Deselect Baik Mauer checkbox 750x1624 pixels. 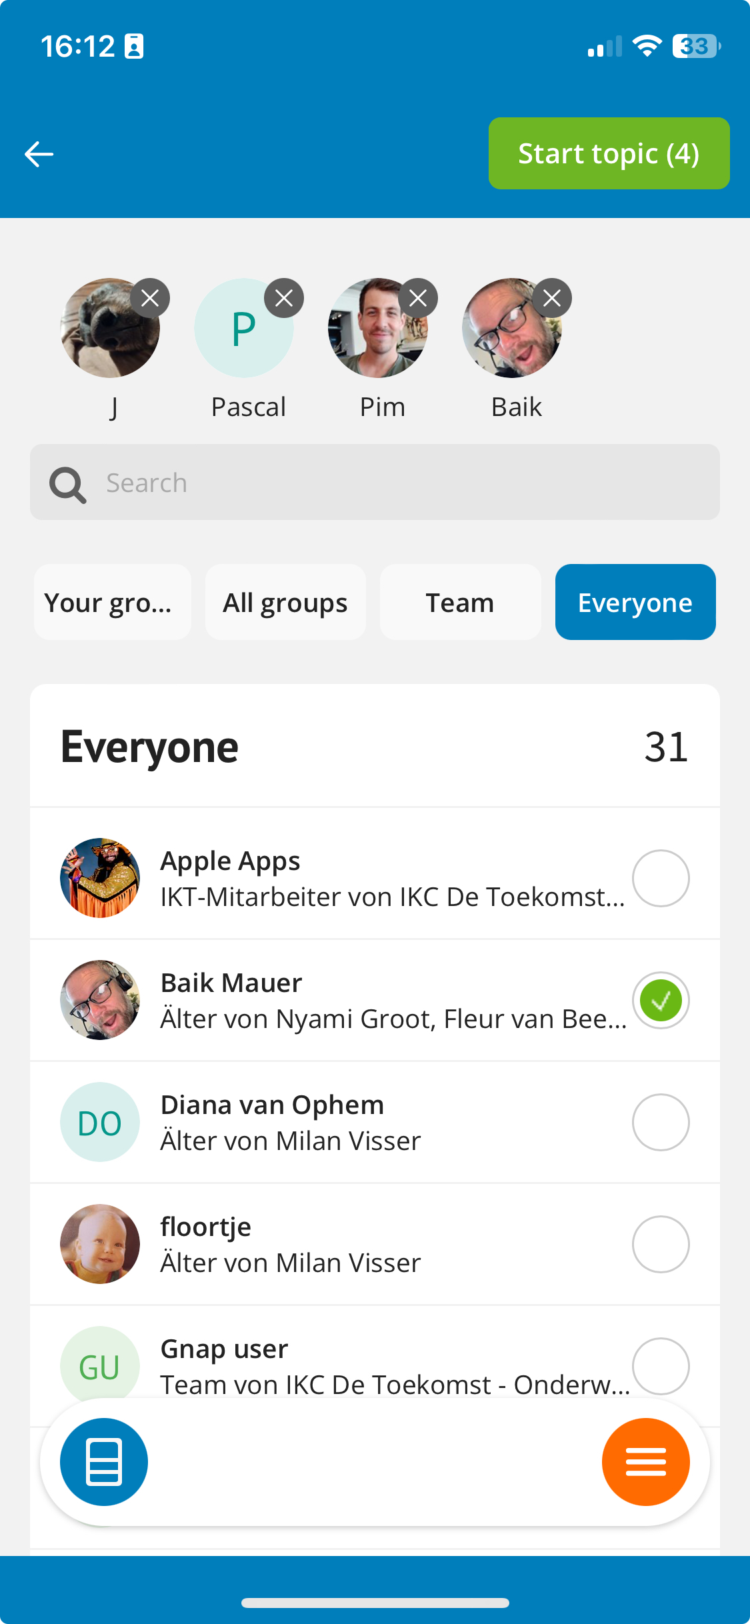coord(661,1001)
